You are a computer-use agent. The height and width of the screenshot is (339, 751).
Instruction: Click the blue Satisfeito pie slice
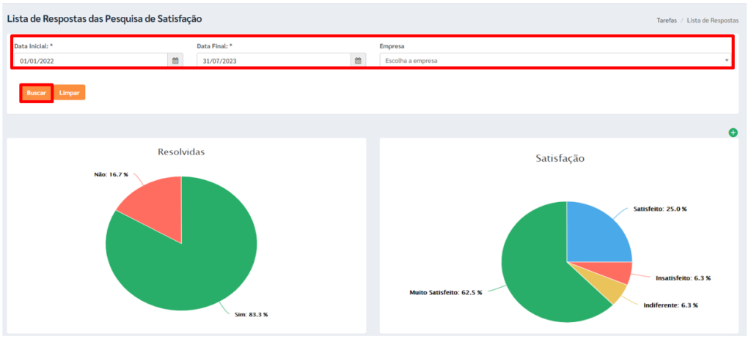coord(598,232)
